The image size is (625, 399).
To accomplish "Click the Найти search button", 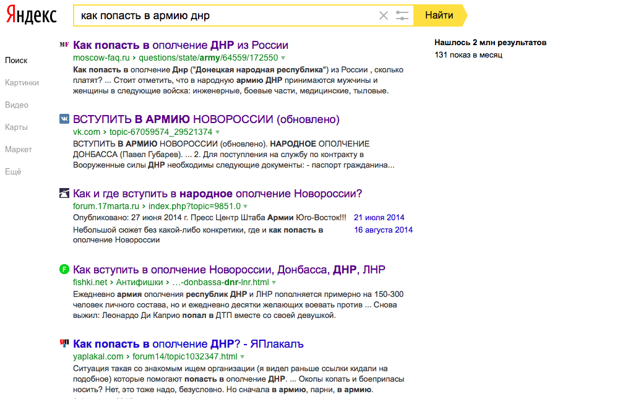I will 439,15.
